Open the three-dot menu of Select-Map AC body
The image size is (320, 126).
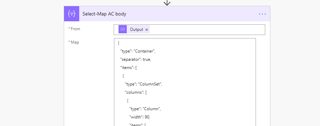tap(262, 14)
